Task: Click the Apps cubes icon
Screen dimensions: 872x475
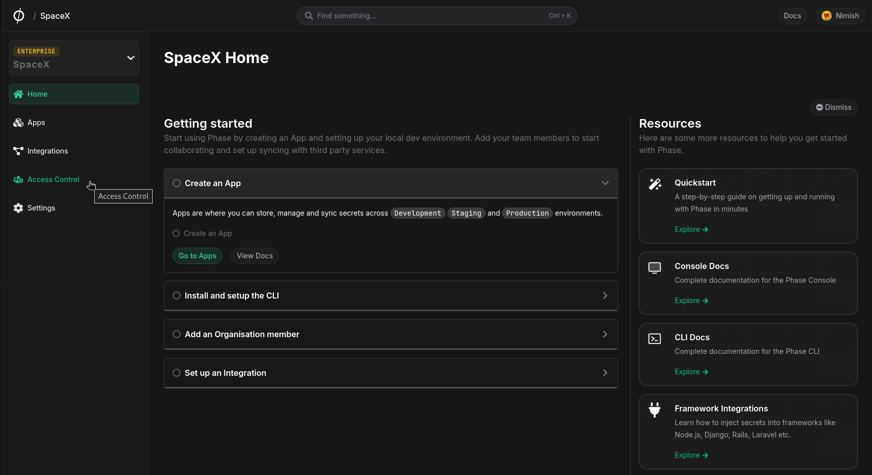Action: (18, 123)
